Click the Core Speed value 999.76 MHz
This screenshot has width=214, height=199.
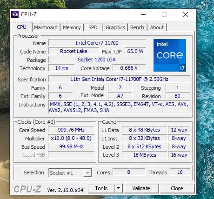71,130
